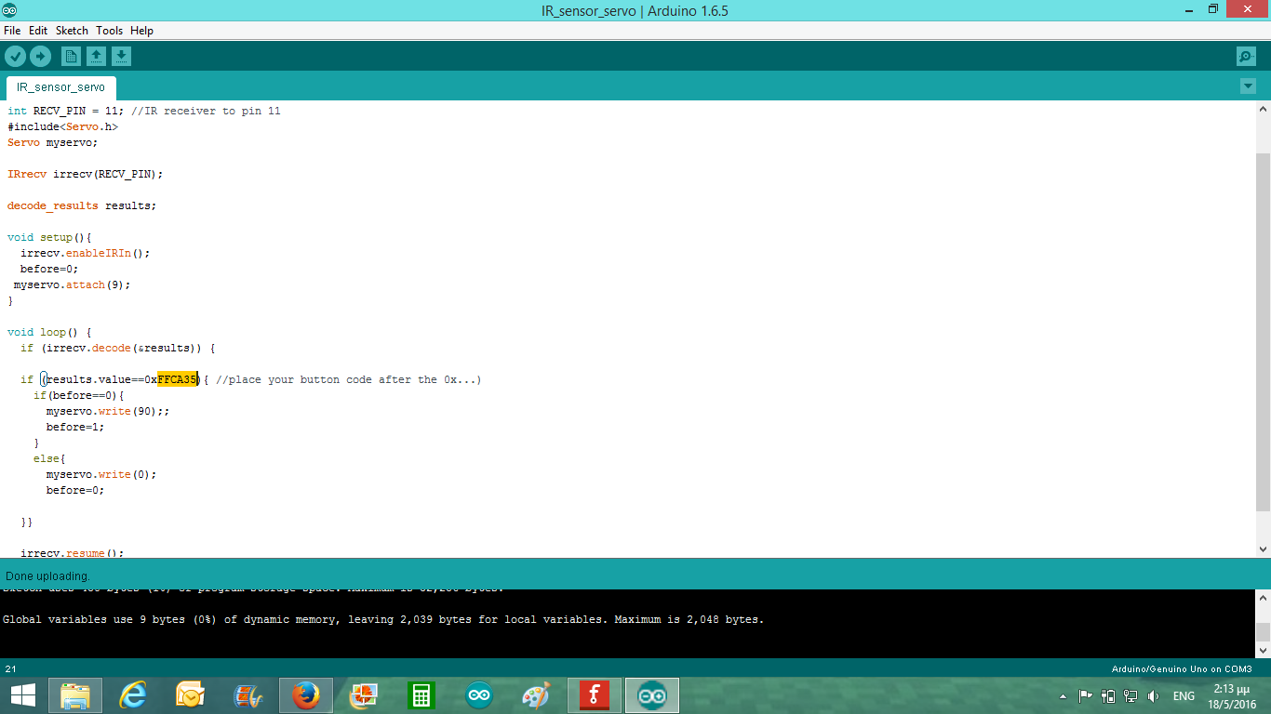Click the 'Arduino/Genuino Uno on COM3' status text
Viewport: 1271px width, 714px height.
pos(1182,668)
